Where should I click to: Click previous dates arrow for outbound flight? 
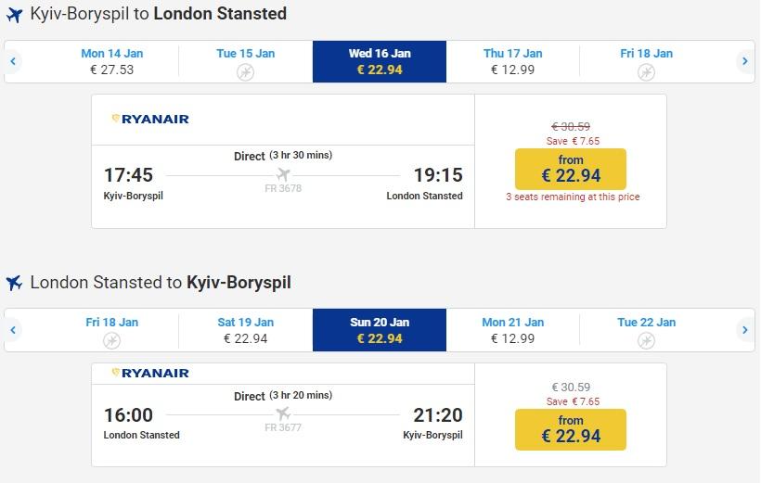point(13,62)
